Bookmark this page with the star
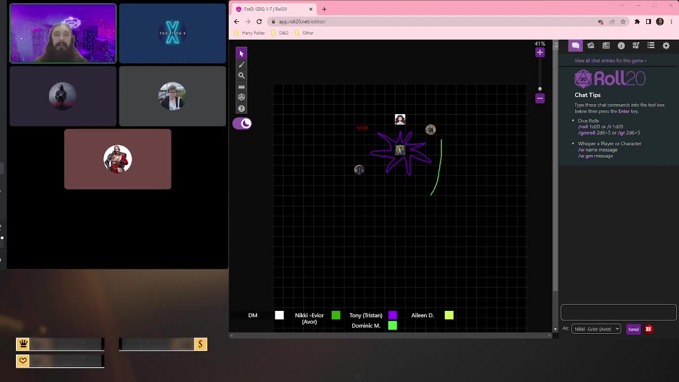The image size is (679, 382). tap(623, 22)
